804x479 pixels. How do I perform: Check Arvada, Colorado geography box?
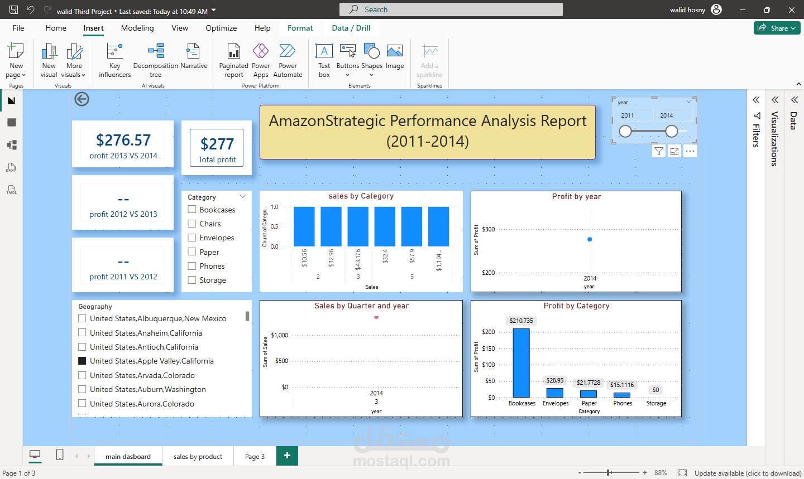(x=82, y=375)
